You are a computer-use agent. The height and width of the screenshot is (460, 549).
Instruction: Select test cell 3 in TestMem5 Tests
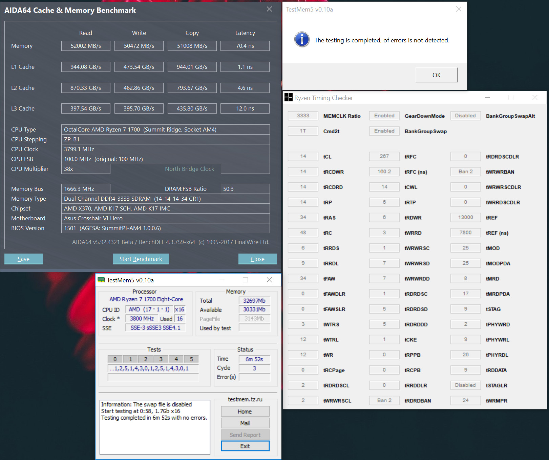pyautogui.click(x=161, y=359)
